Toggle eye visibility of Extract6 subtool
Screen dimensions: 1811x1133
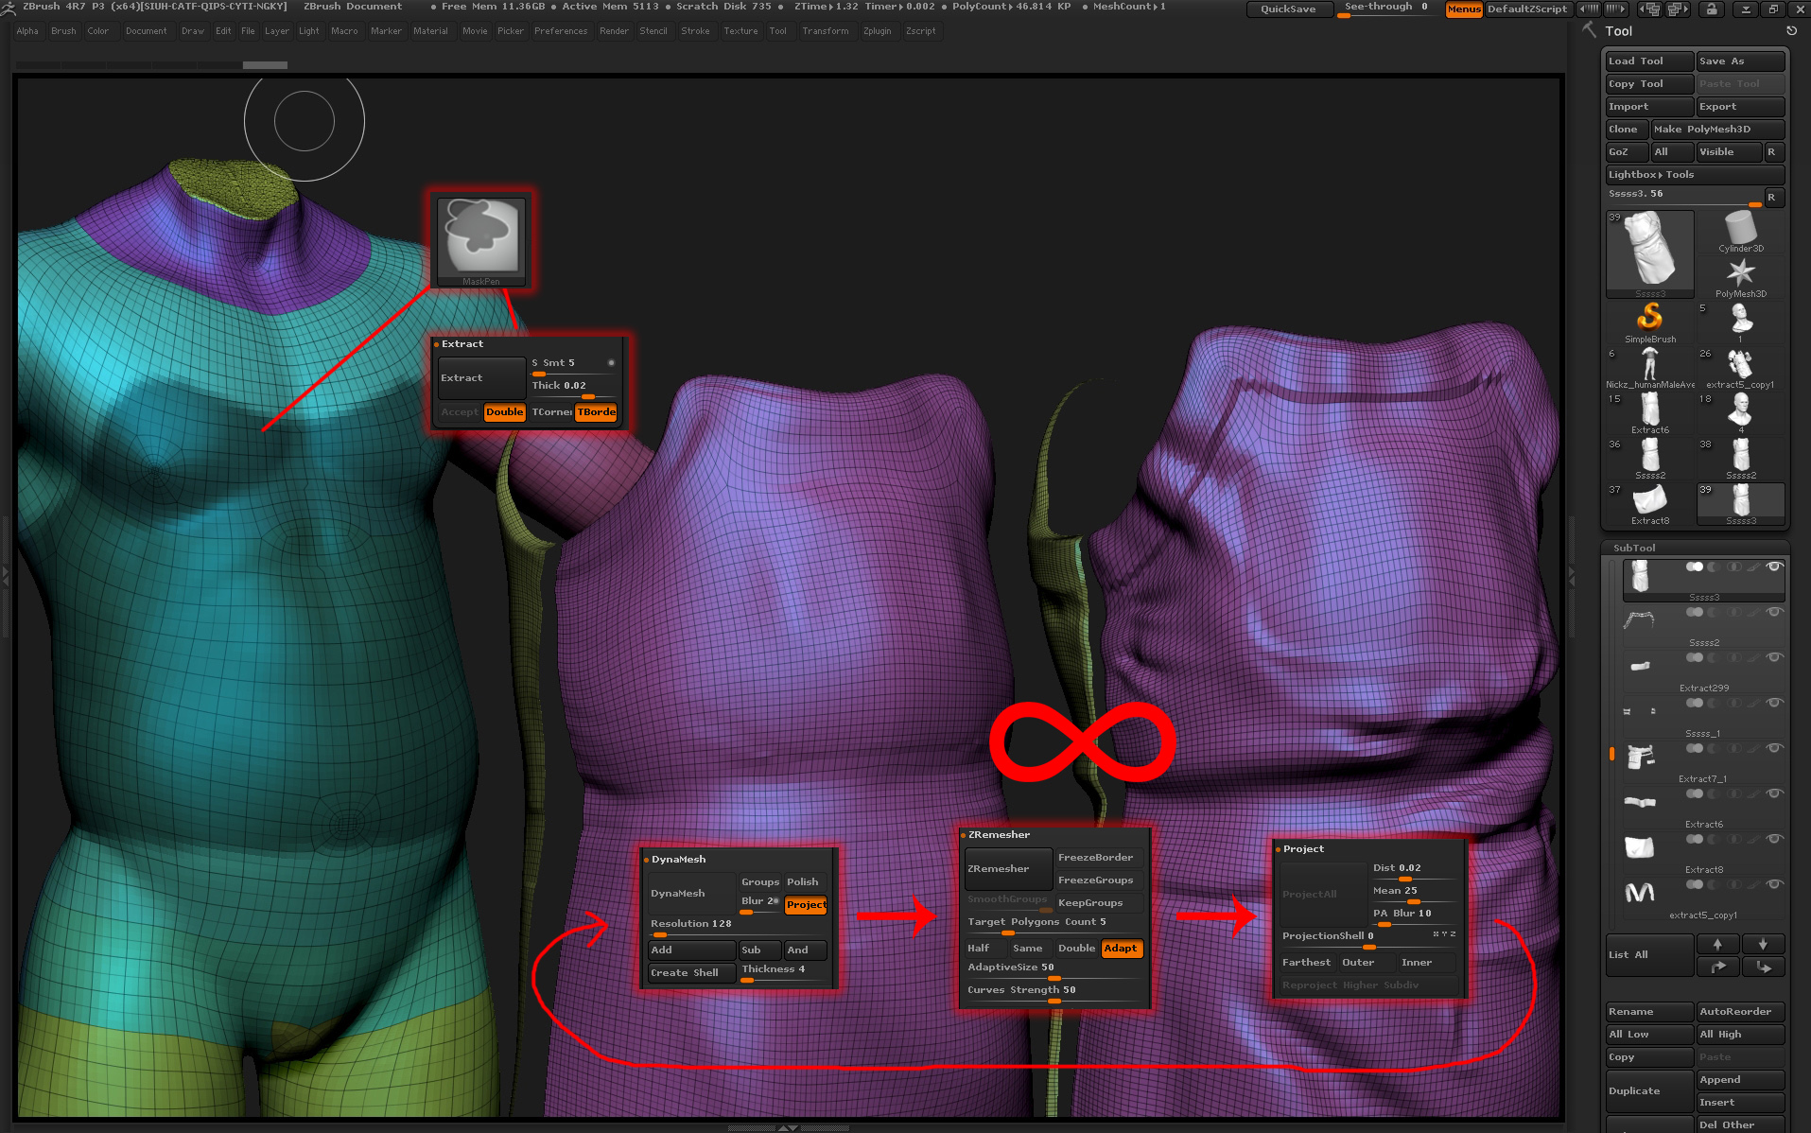point(1775,793)
